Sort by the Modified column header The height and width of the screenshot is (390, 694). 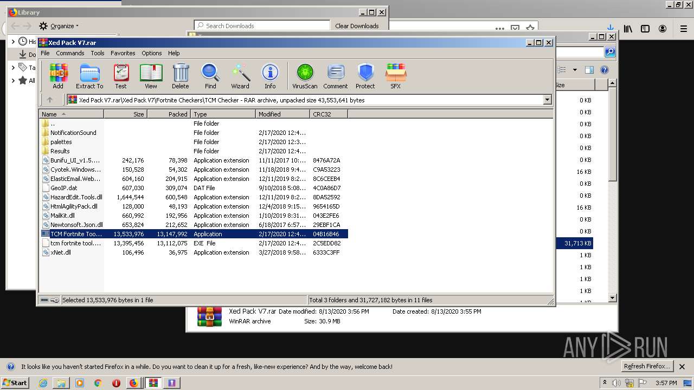tap(282, 114)
